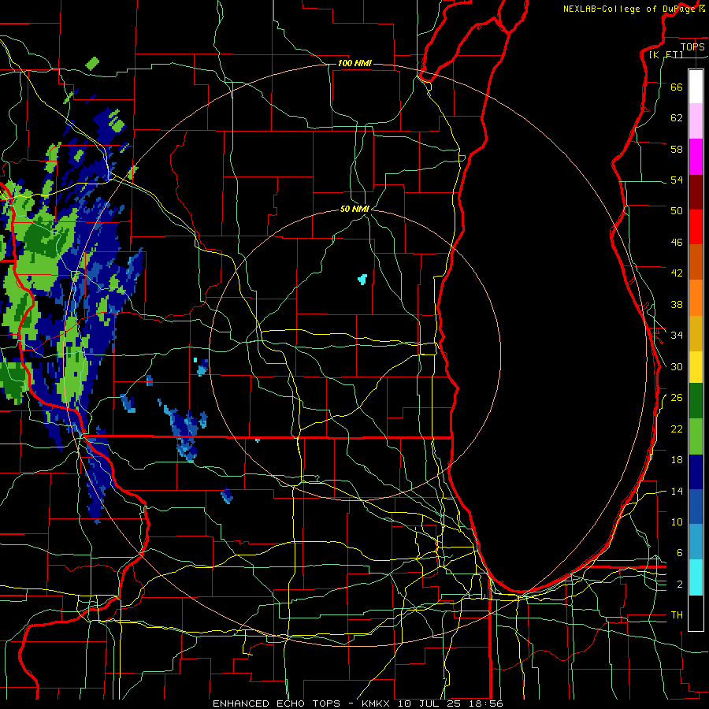
Task: Click the 58 legend value
Action: (x=677, y=149)
